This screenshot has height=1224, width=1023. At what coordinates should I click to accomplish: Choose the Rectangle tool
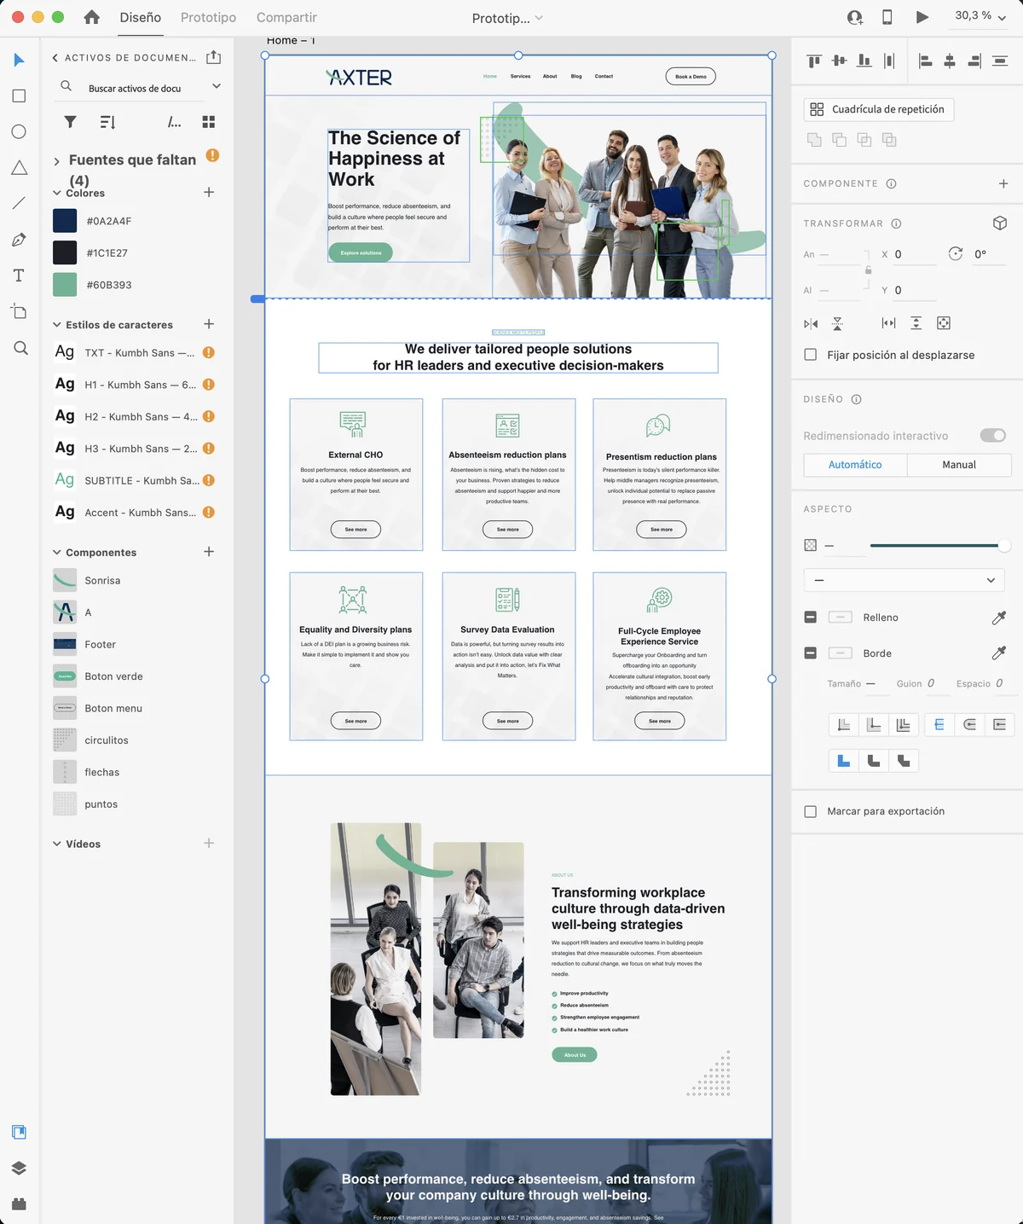point(19,96)
